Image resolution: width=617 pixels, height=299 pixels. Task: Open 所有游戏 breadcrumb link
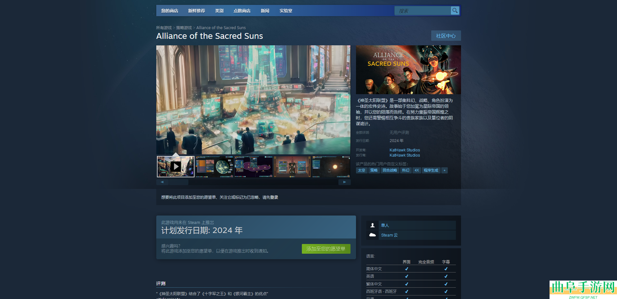point(164,28)
